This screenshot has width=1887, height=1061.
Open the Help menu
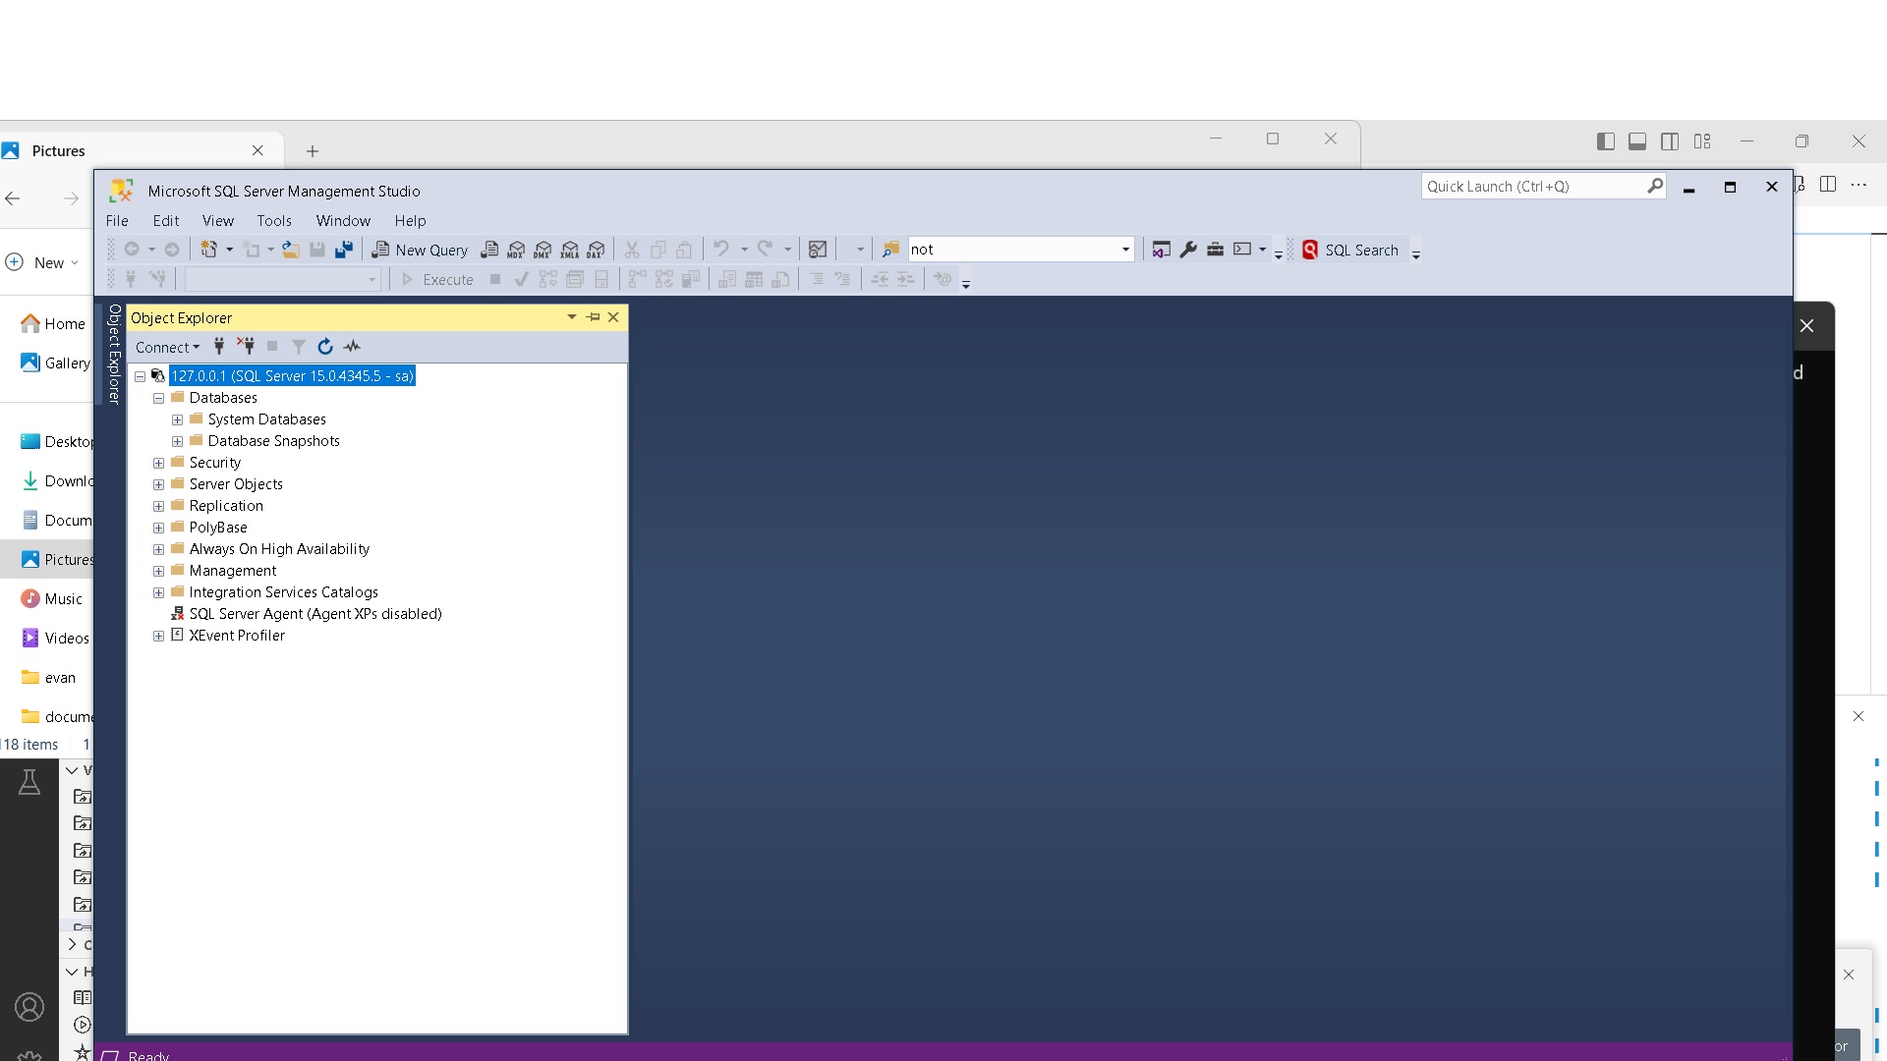coord(410,221)
